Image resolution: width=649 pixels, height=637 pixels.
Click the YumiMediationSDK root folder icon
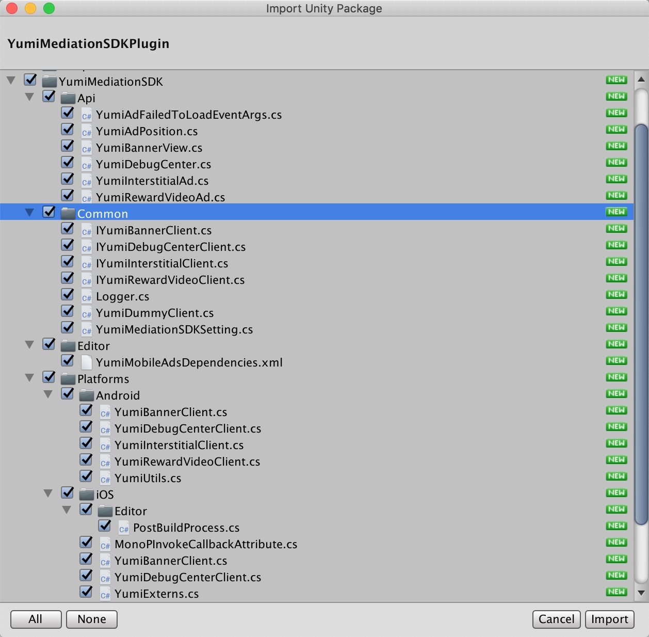50,82
